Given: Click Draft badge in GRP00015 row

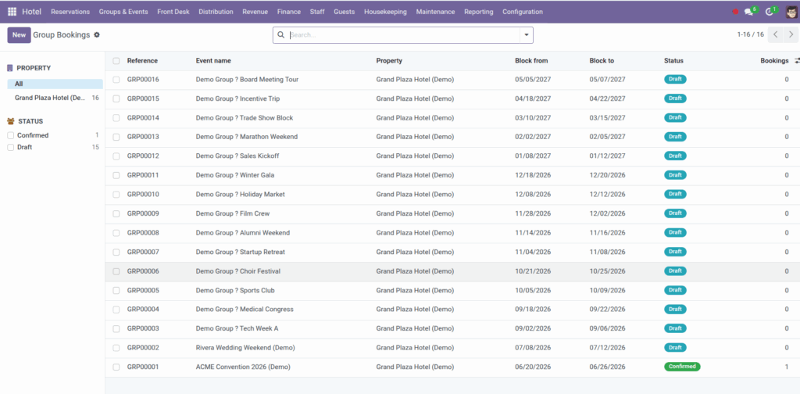Looking at the screenshot, I should click(x=675, y=98).
